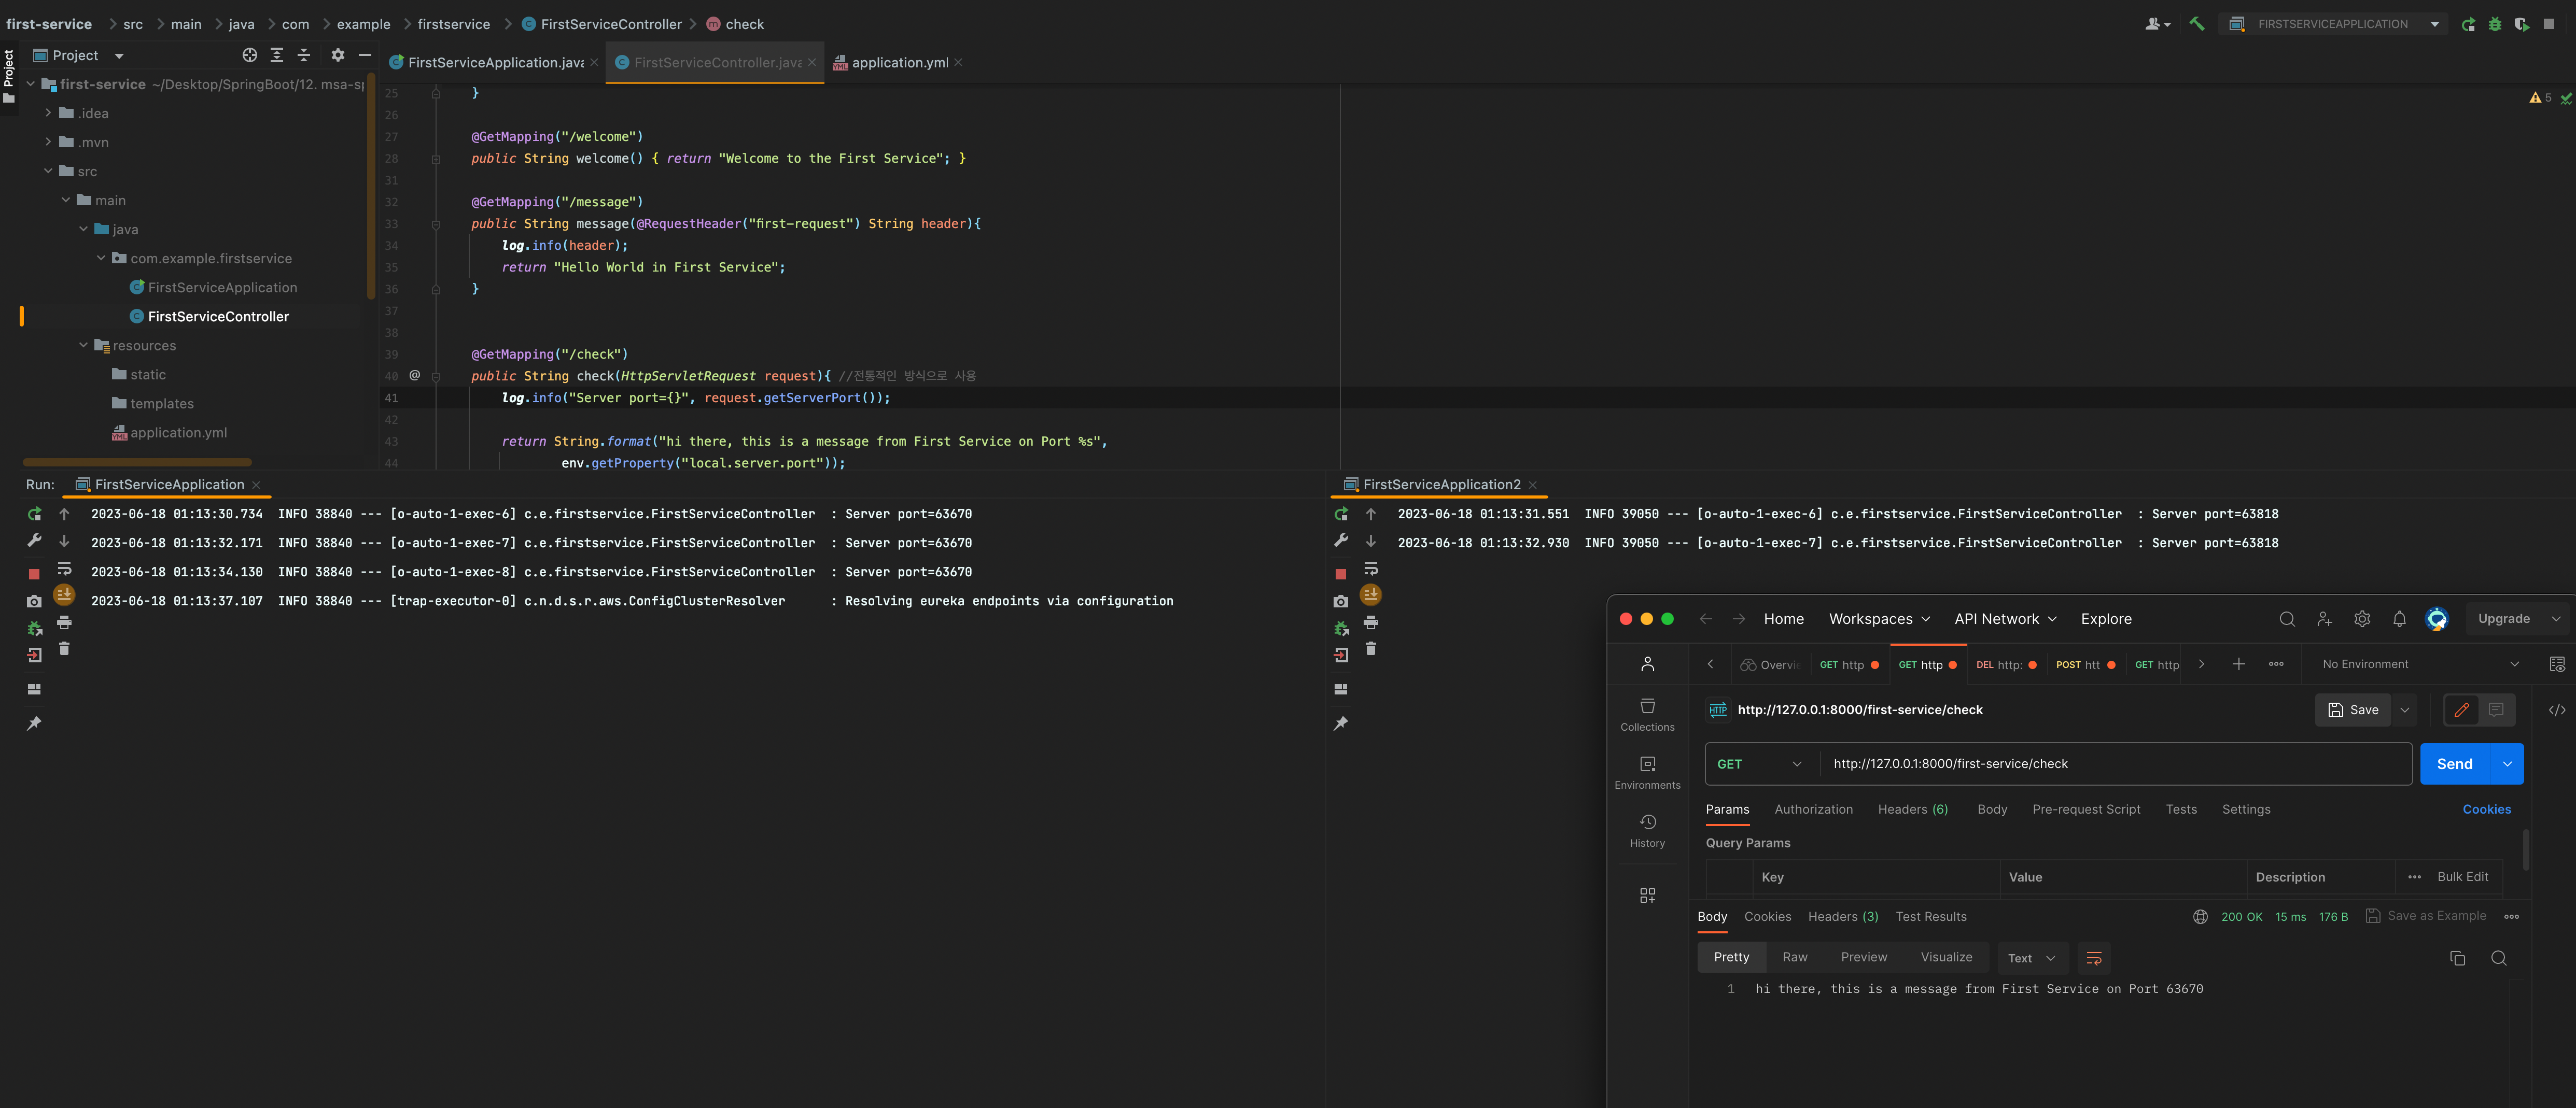Expand the .idea folder
Screen dimensions: 2576x1108
click(48, 113)
